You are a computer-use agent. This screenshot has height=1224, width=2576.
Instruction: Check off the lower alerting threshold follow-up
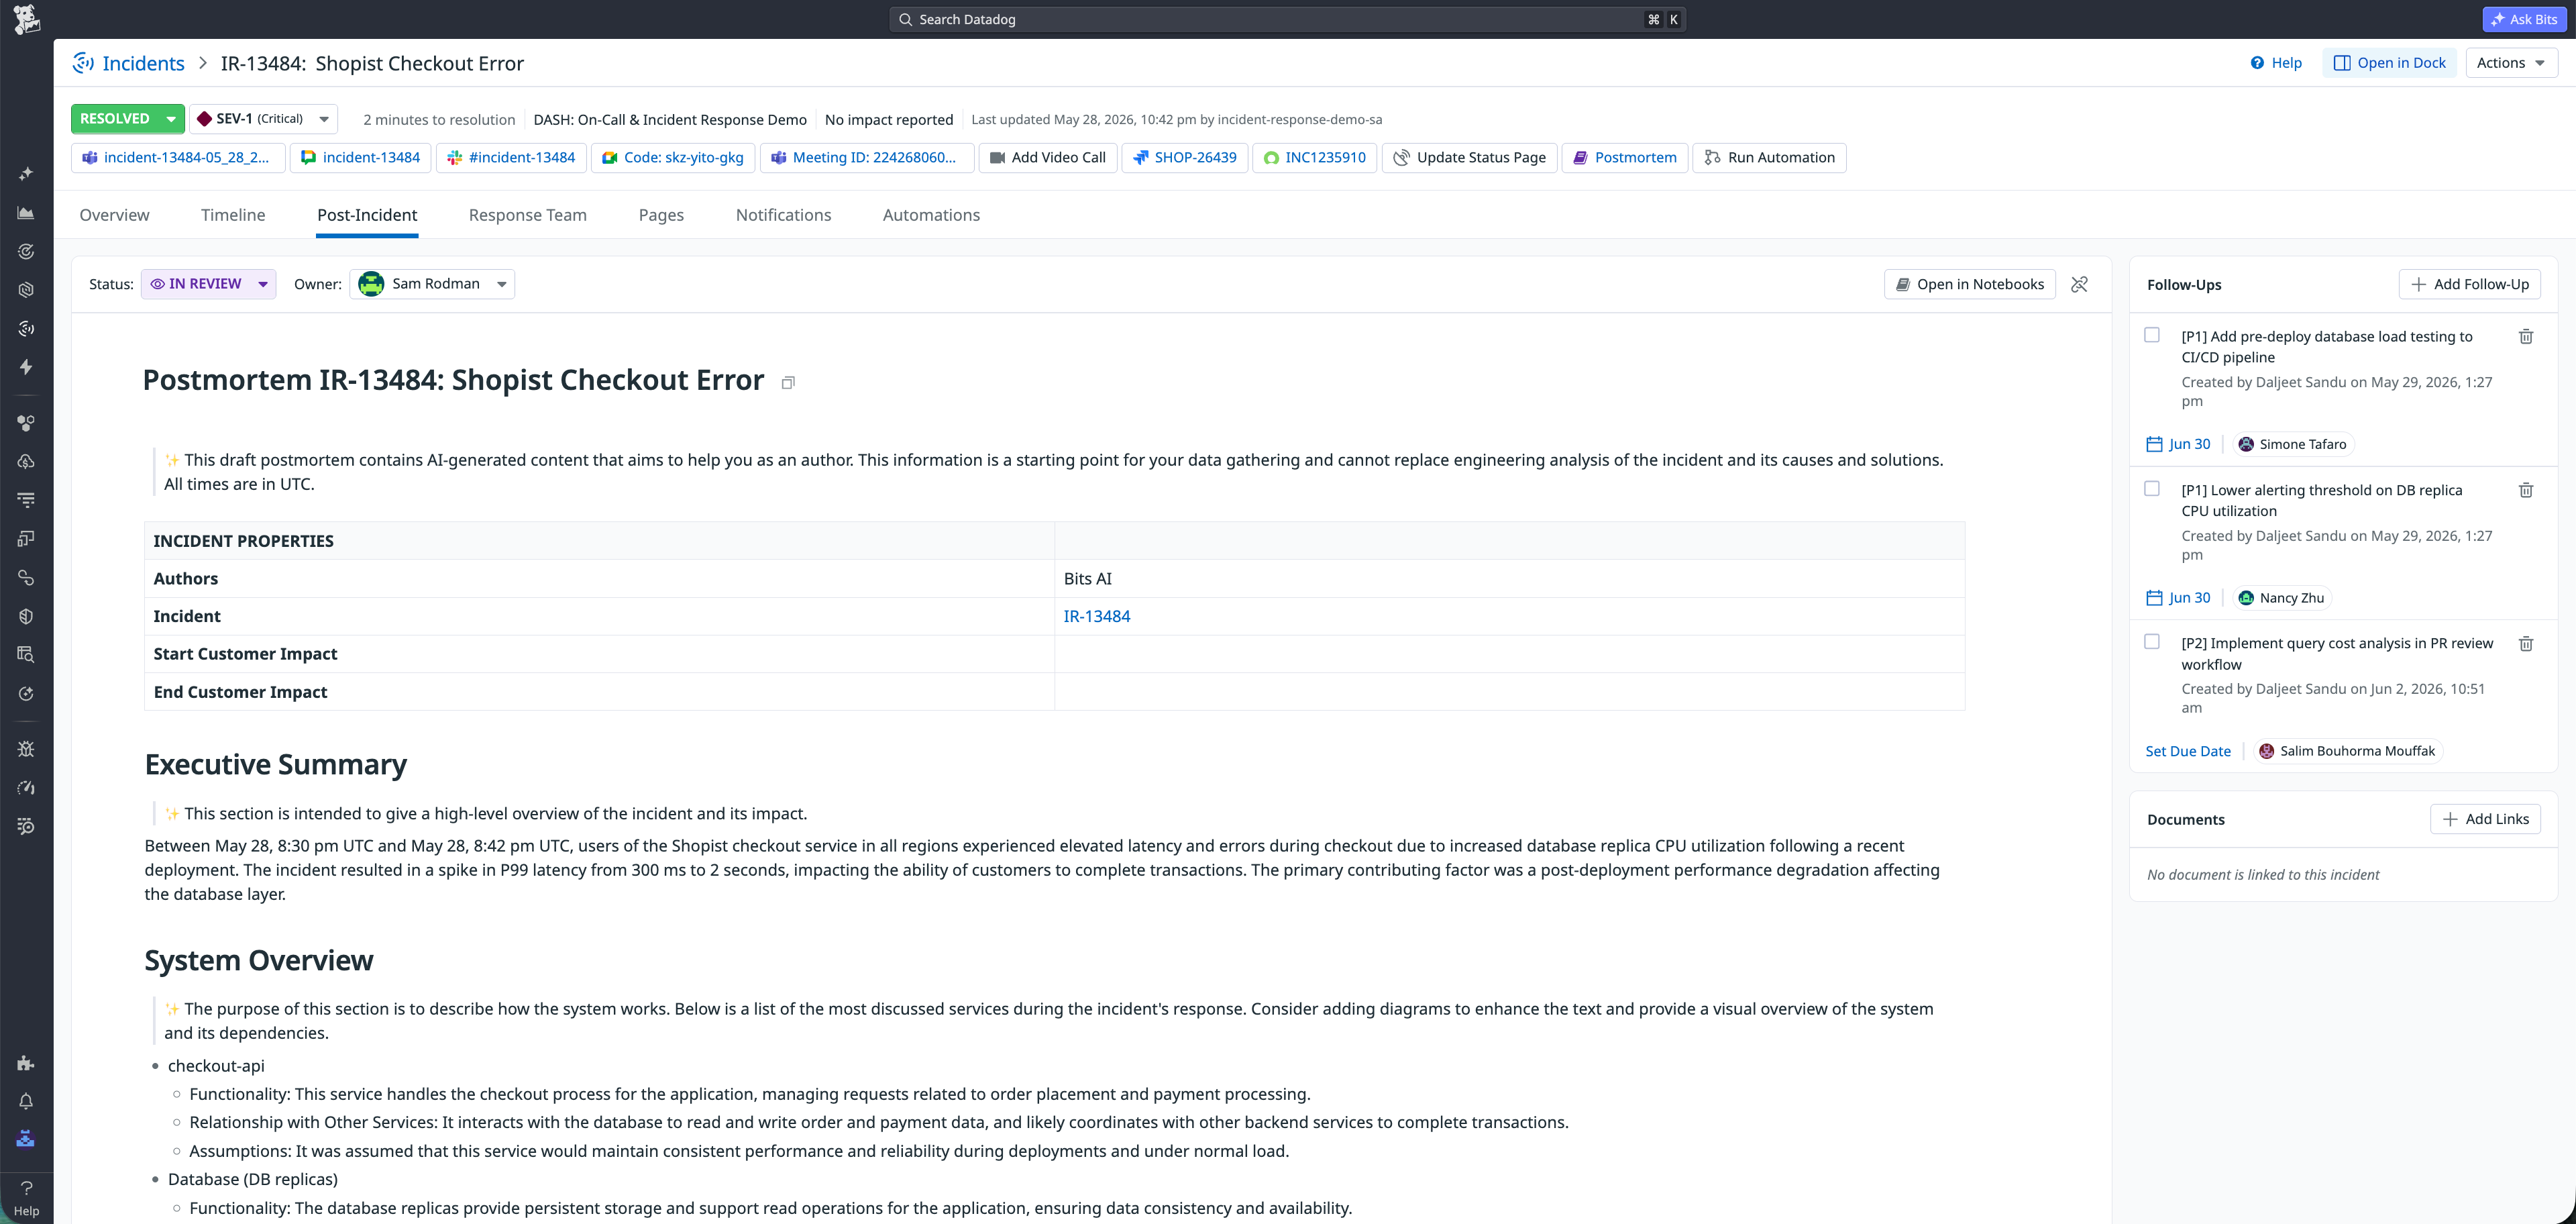click(2152, 489)
